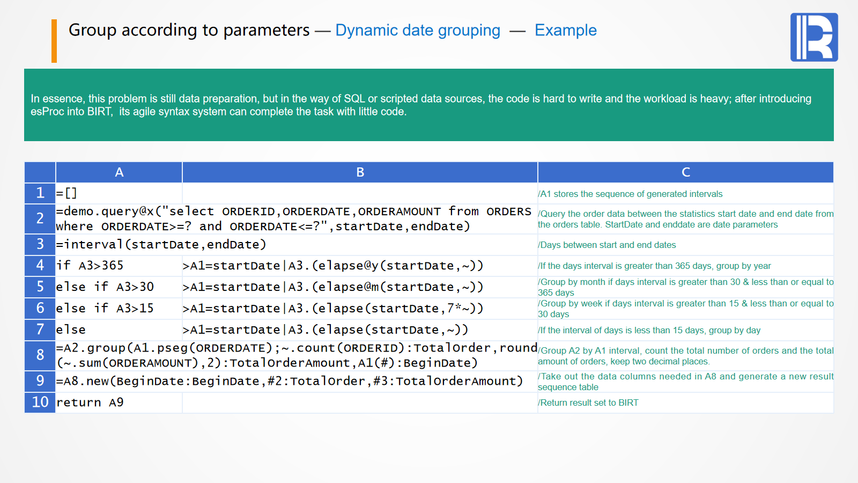Select the A2.group formula cell

point(296,355)
